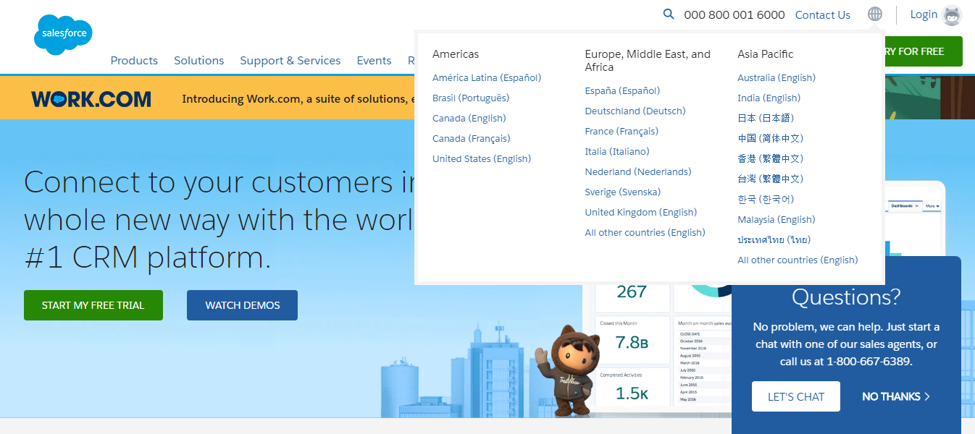Select España (Español)
The width and height of the screenshot is (975, 434).
pyautogui.click(x=623, y=90)
